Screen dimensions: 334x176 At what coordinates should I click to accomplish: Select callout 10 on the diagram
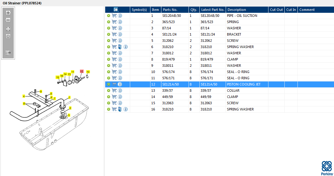[88, 72]
